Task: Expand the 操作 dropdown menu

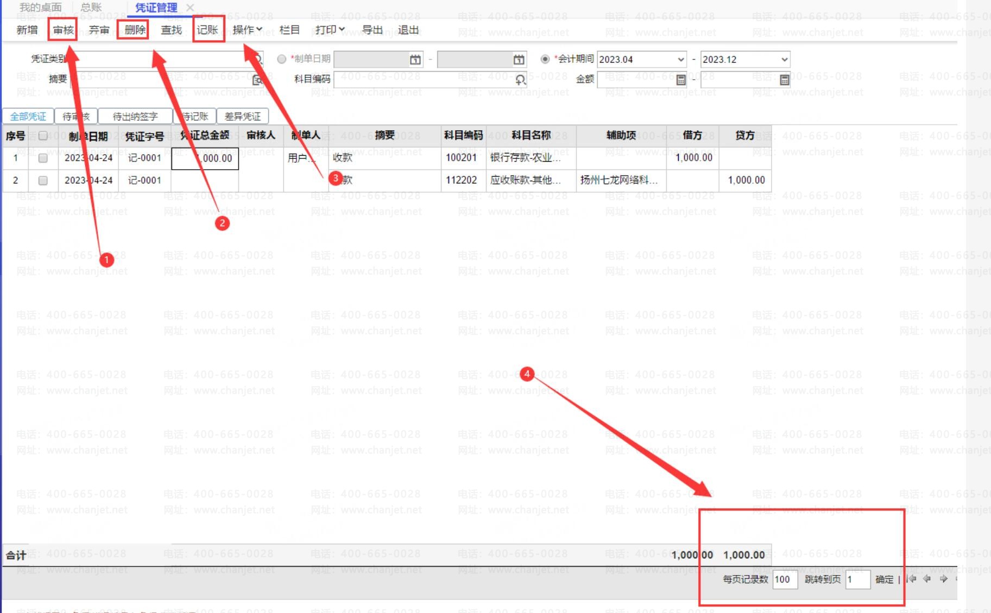Action: point(248,30)
